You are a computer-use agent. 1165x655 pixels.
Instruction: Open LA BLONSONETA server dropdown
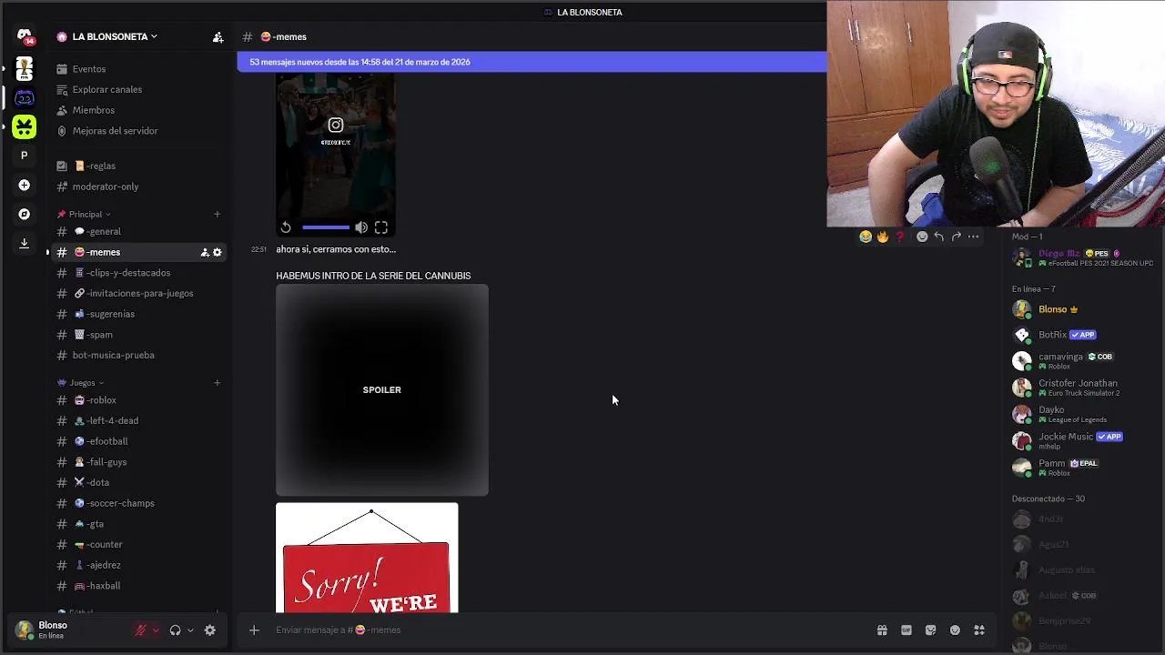pyautogui.click(x=115, y=37)
